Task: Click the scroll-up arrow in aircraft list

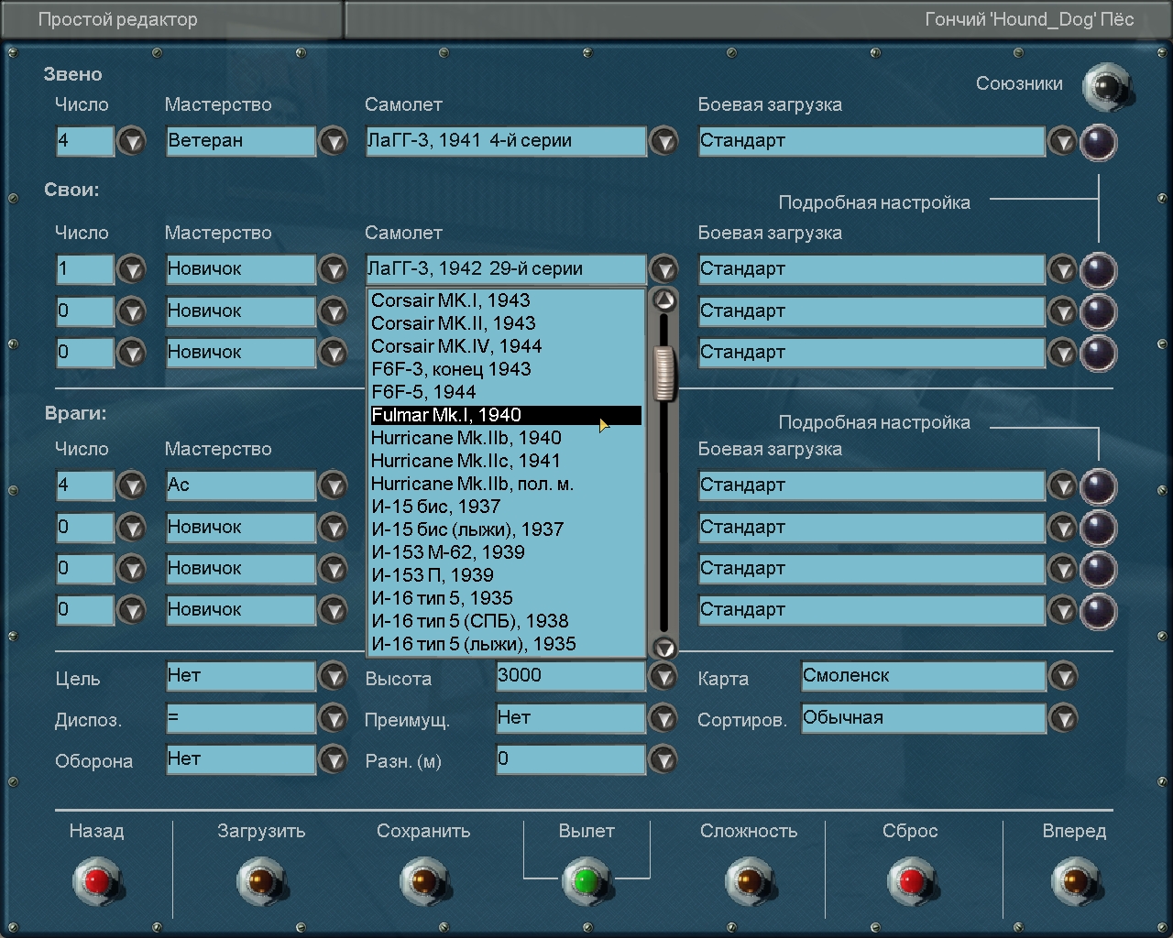Action: (x=663, y=300)
